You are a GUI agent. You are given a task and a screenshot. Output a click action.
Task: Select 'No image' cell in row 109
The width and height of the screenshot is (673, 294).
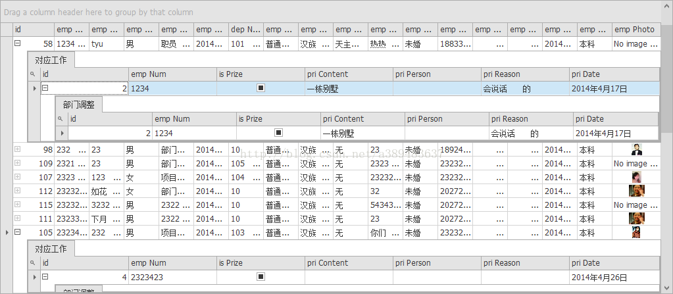636,164
